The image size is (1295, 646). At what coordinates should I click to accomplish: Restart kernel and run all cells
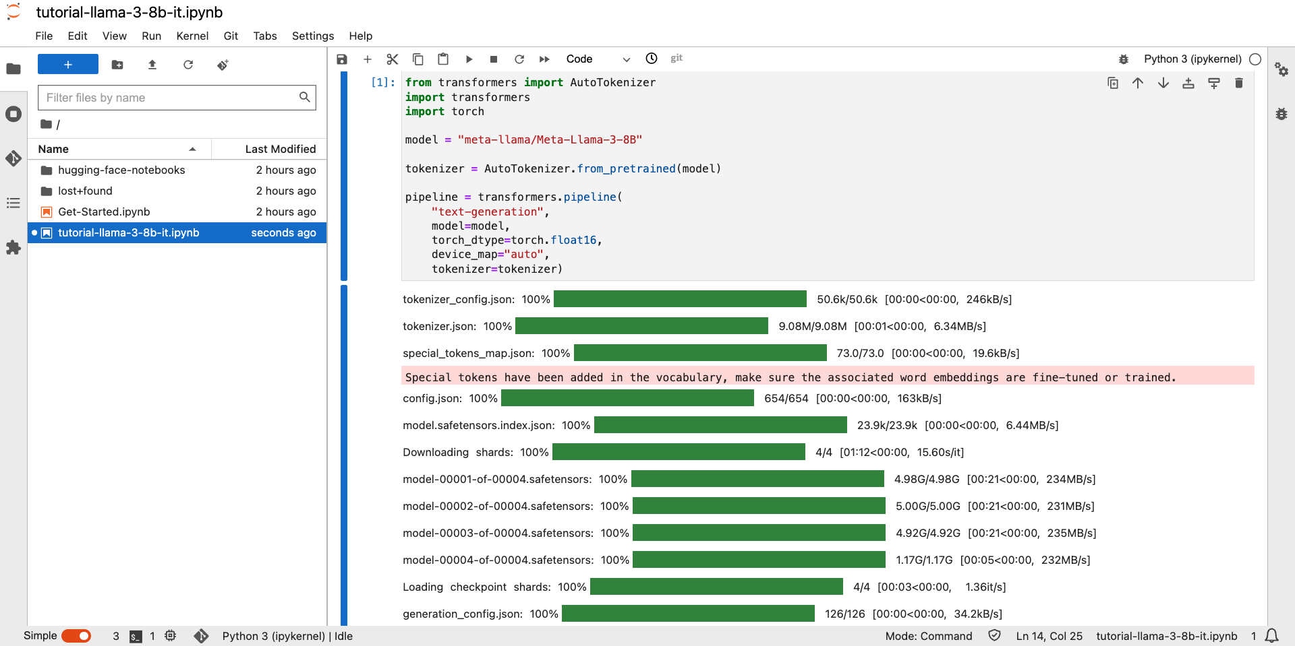(544, 59)
